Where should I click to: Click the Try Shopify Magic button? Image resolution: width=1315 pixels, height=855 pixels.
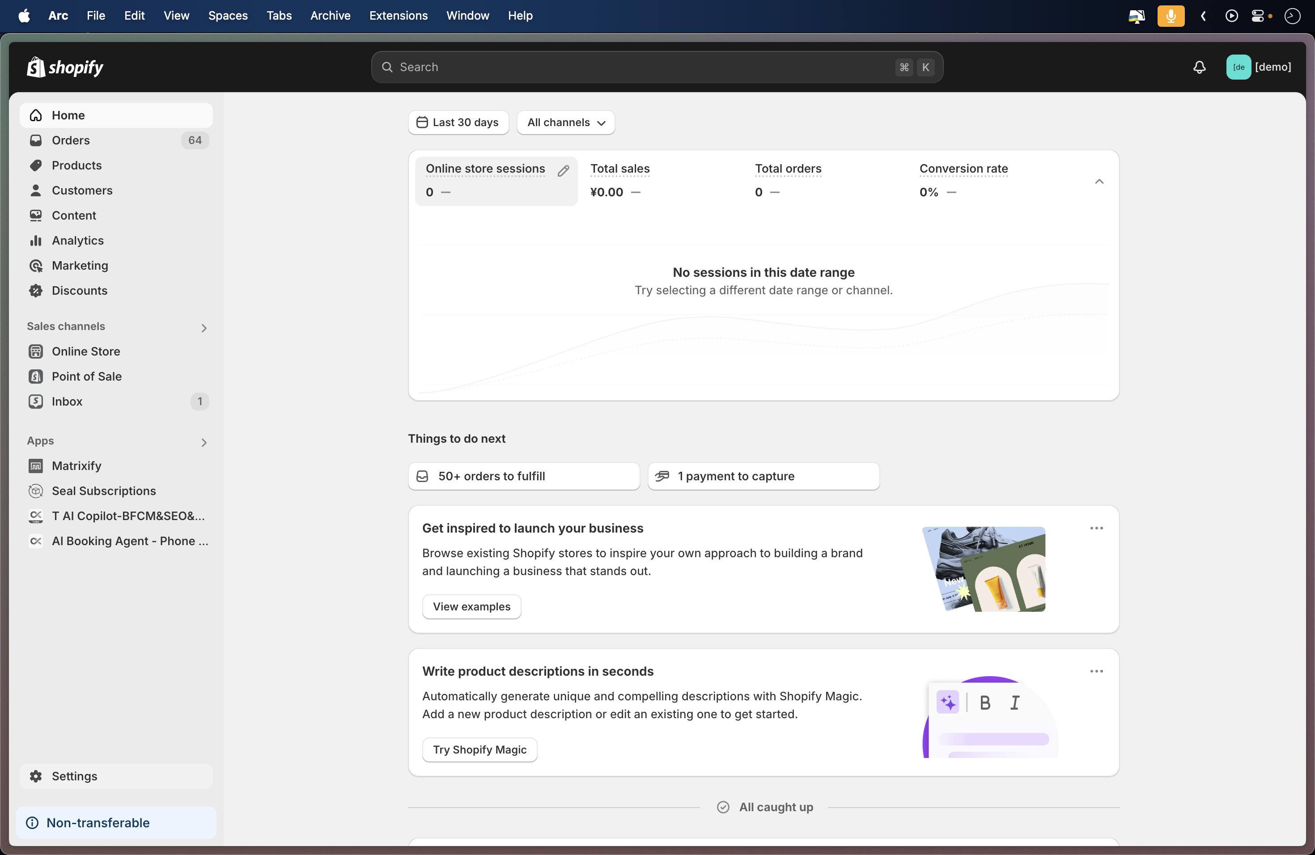pyautogui.click(x=479, y=749)
